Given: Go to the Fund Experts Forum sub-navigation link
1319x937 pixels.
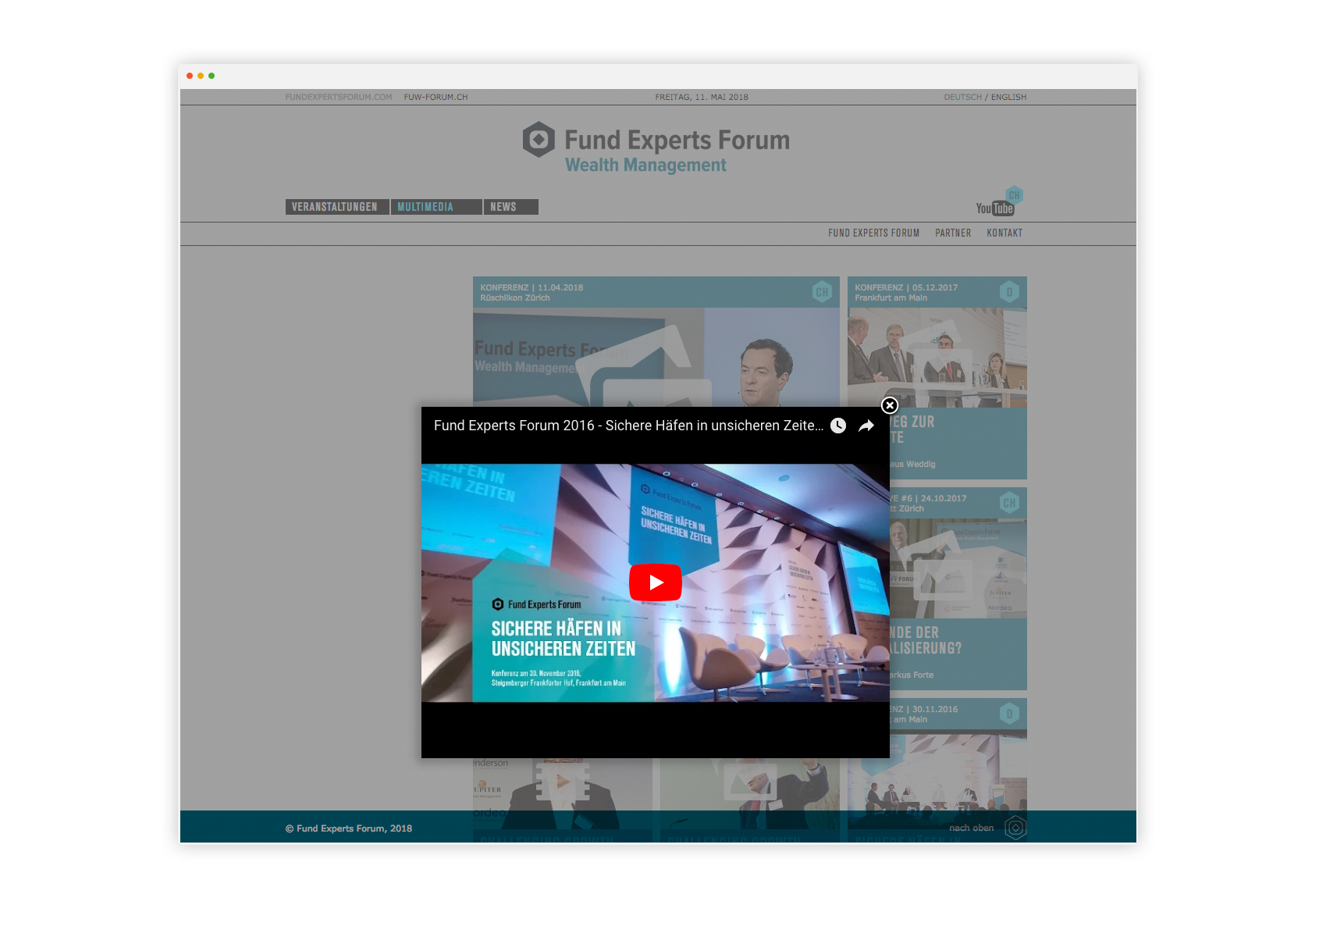Looking at the screenshot, I should tap(874, 233).
